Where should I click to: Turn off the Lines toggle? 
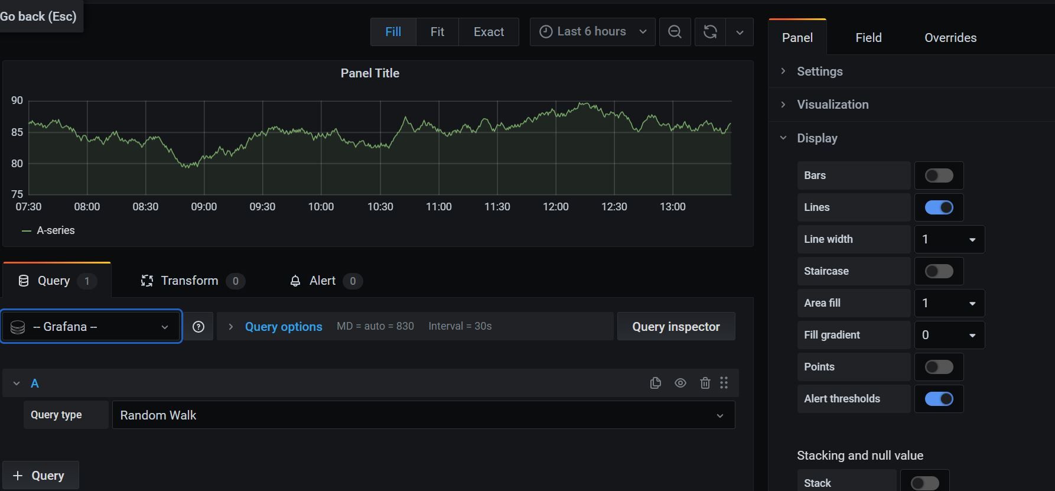coord(939,207)
